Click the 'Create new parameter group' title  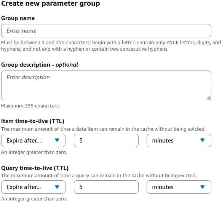point(51,3)
